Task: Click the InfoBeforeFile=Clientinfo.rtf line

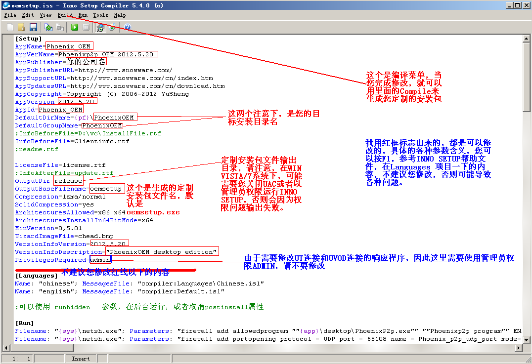Action: coord(72,141)
